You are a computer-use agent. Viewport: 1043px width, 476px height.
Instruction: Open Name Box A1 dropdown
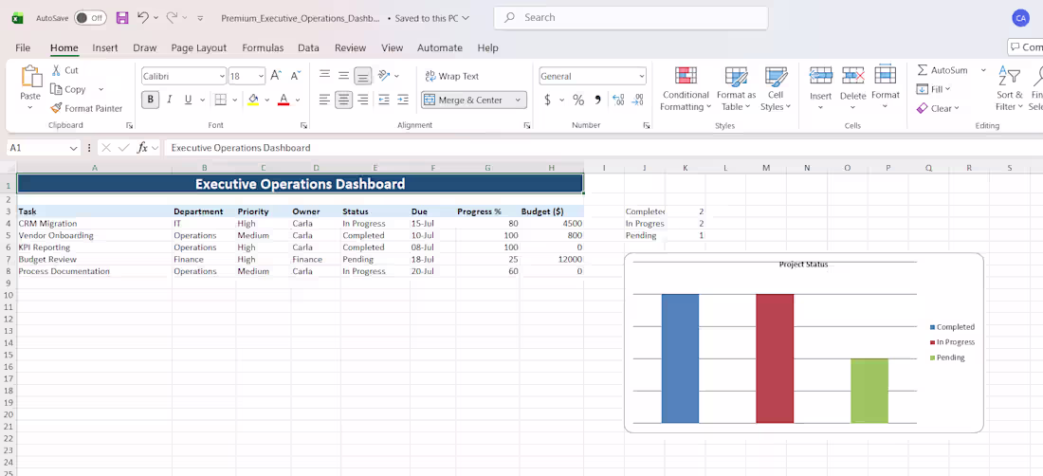point(73,148)
